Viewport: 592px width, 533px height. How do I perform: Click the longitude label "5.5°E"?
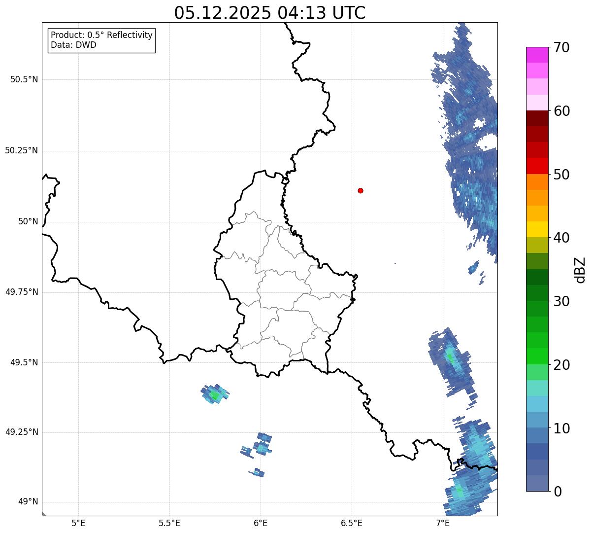point(169,523)
